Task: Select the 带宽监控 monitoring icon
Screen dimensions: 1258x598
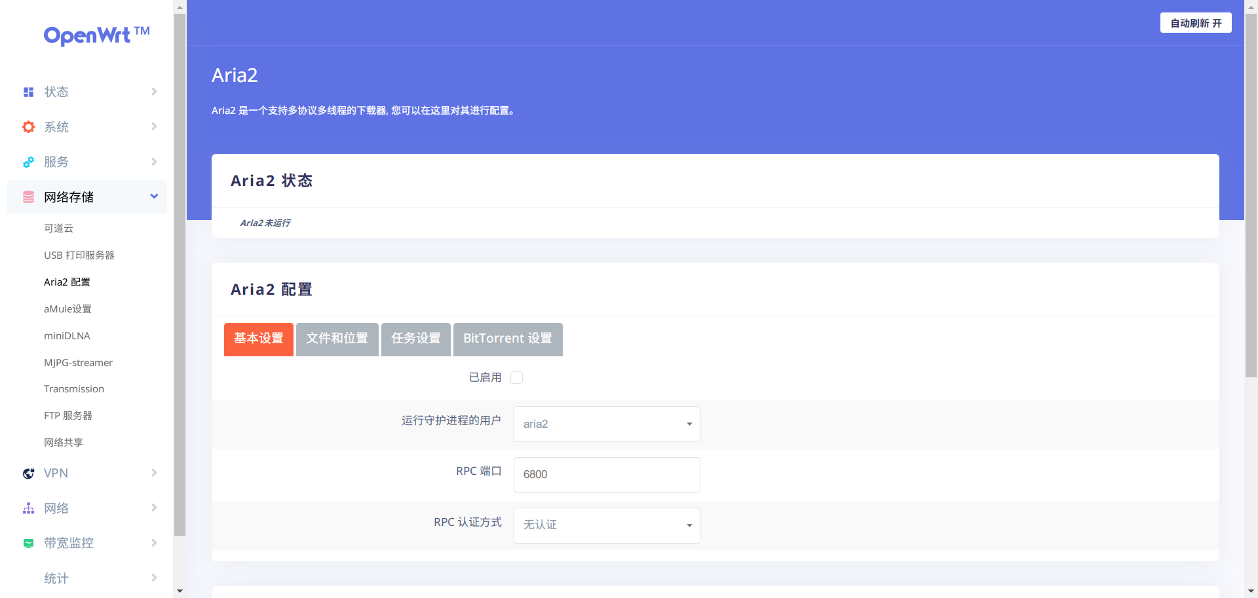Action: coord(28,543)
